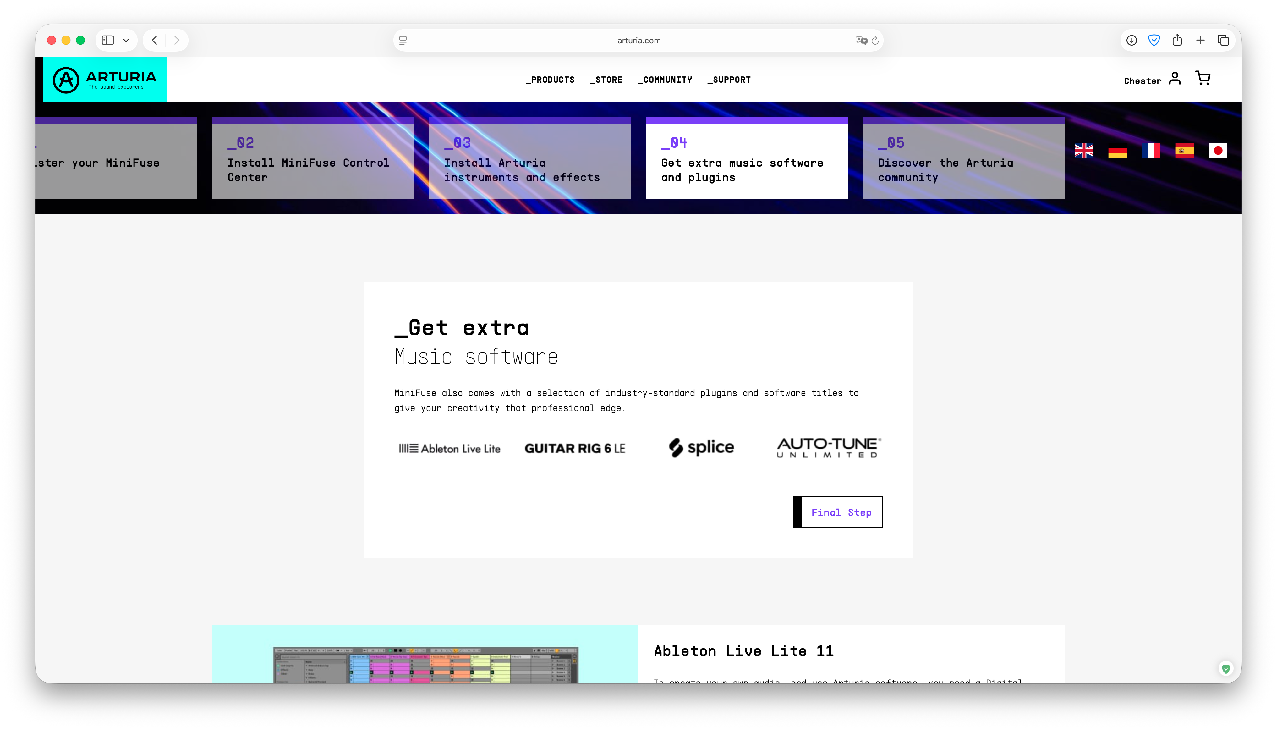Click the Ableton Live Lite 11 heading
1277x730 pixels.
point(743,651)
